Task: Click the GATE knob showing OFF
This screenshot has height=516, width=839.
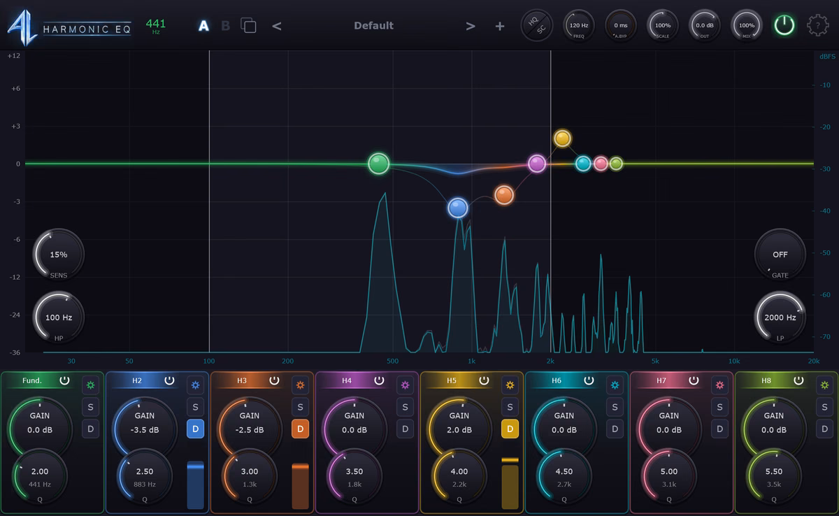Action: (x=780, y=255)
